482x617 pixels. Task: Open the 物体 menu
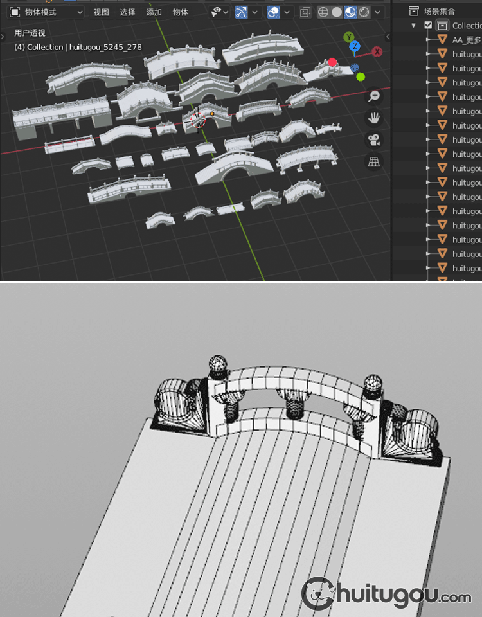[x=180, y=12]
